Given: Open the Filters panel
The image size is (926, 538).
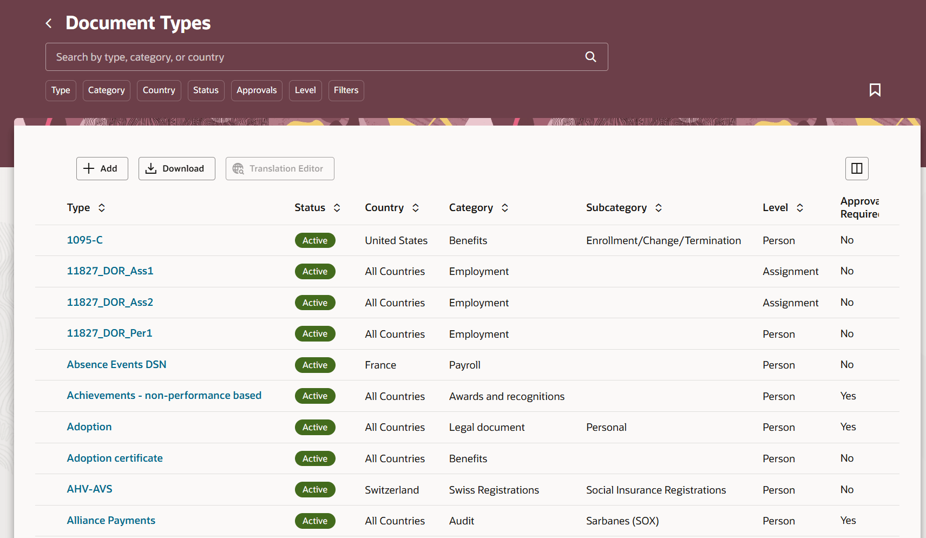Looking at the screenshot, I should pyautogui.click(x=346, y=90).
